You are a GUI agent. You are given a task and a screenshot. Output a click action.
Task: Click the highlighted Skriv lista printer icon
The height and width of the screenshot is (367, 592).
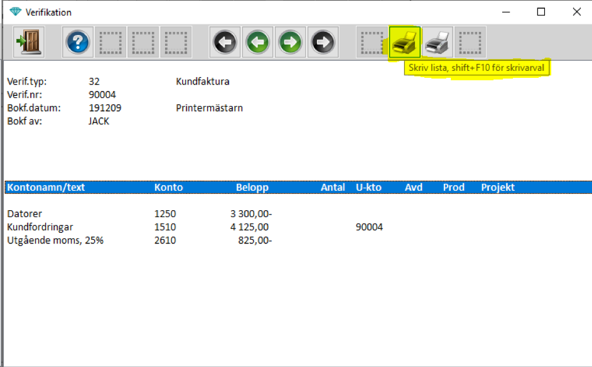click(405, 42)
